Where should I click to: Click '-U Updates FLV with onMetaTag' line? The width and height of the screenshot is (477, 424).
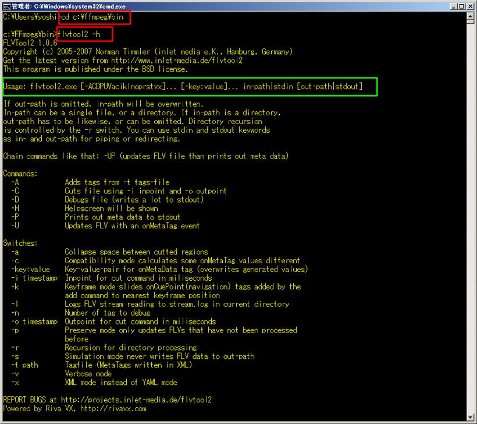pos(105,226)
